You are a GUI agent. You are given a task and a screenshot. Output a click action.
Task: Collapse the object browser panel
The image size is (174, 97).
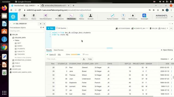coord(43,27)
